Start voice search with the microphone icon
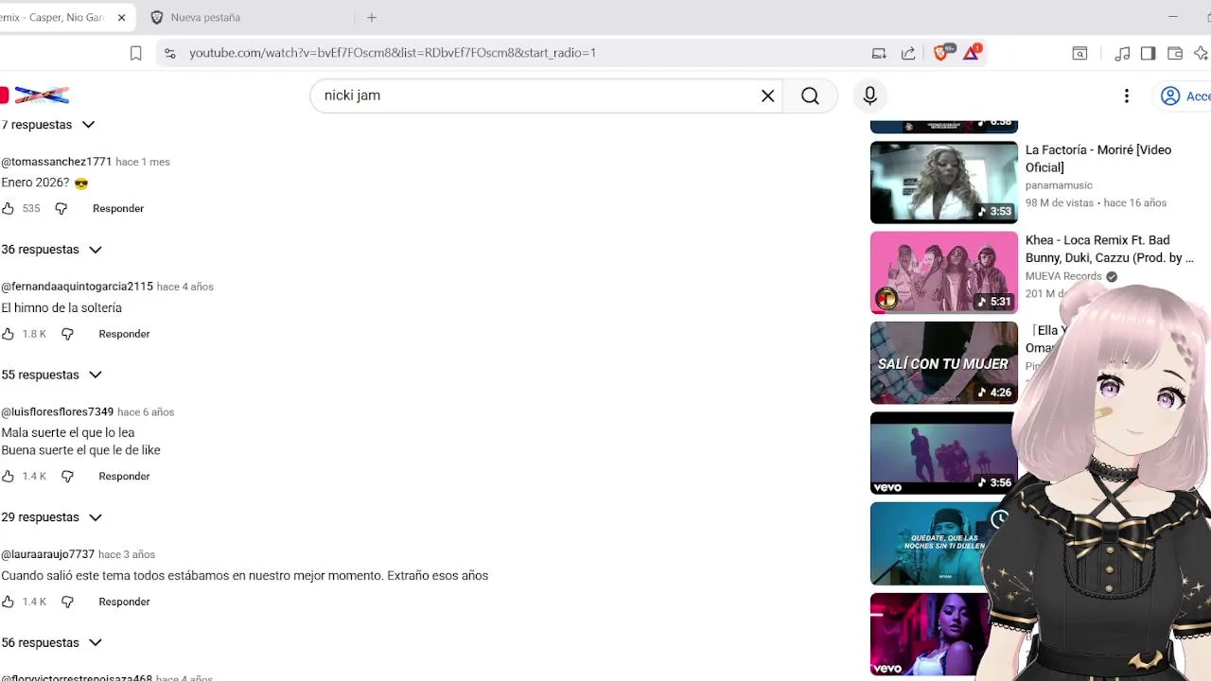 [x=870, y=96]
